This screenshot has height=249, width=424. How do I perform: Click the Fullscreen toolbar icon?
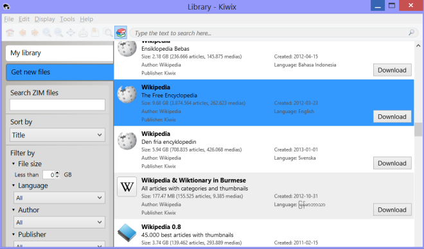click(x=71, y=33)
